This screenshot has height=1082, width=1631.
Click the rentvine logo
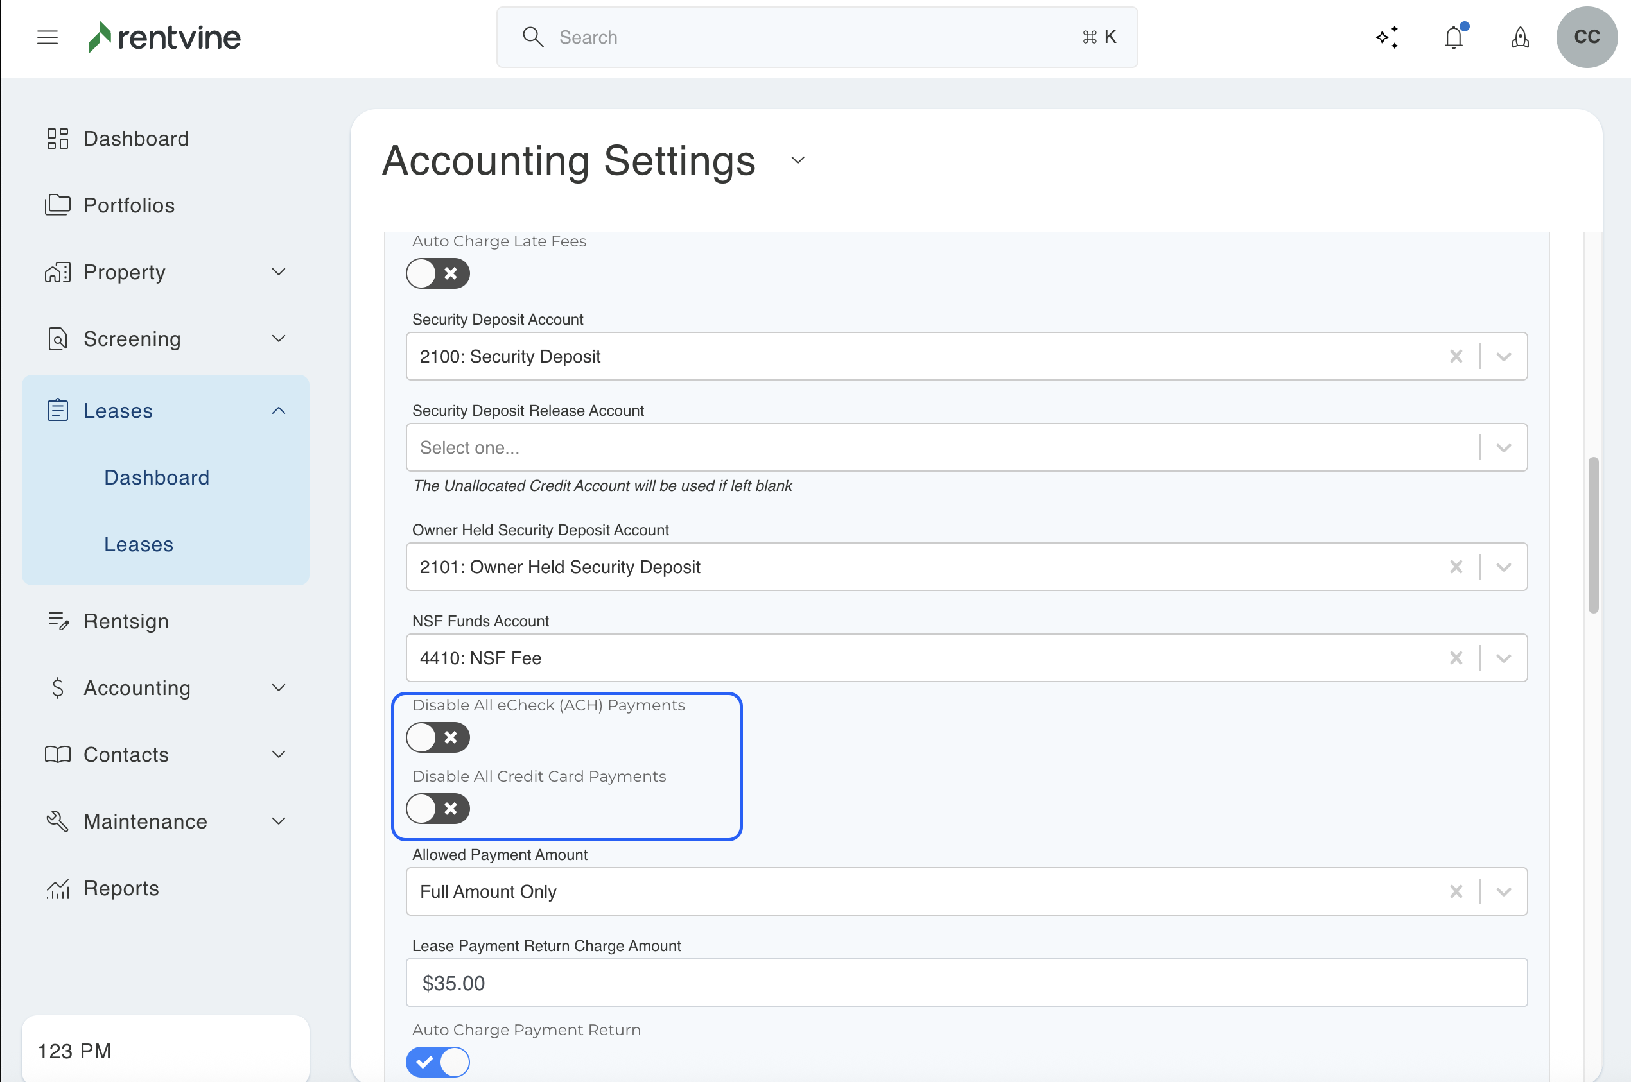pos(164,37)
